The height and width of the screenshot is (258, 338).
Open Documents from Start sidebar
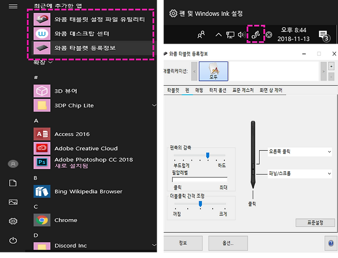[13, 183]
